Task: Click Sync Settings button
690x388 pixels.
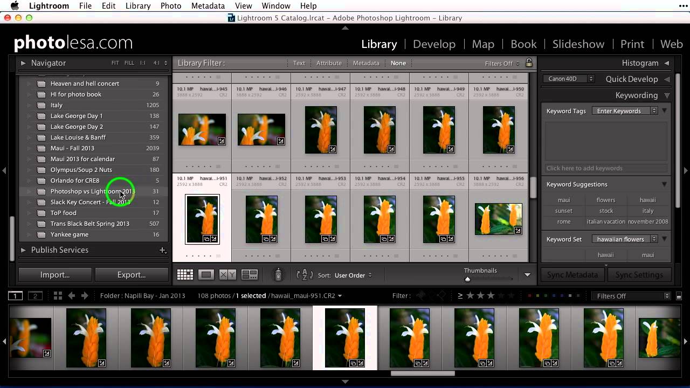Action: [x=639, y=275]
